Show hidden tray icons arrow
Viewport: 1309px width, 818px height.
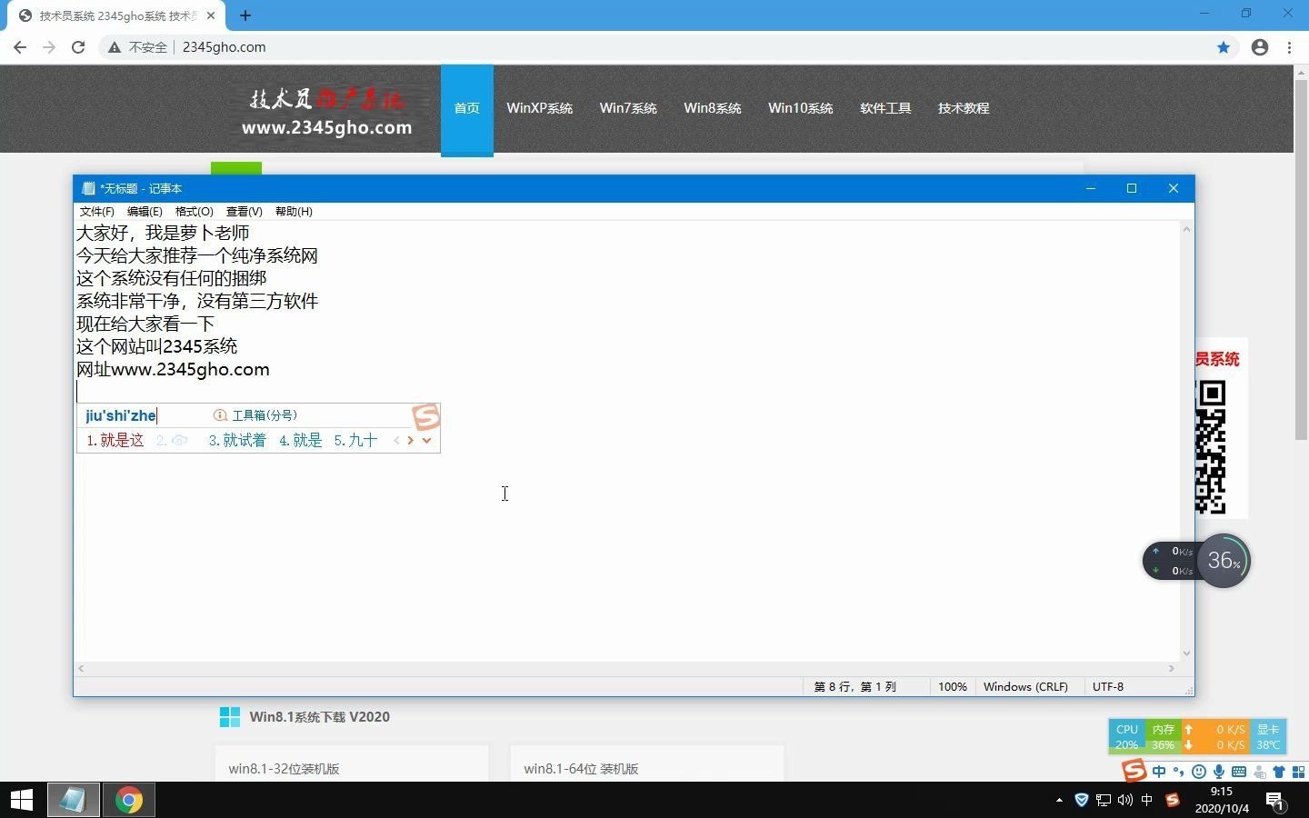pos(1059,800)
